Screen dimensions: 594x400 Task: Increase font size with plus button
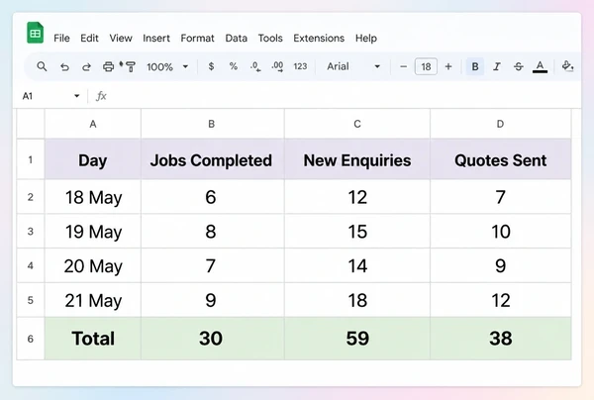448,66
